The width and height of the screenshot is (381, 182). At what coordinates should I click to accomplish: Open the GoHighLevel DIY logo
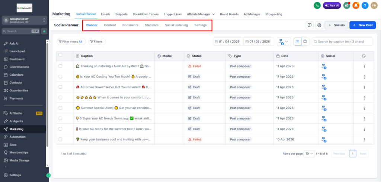point(25,8)
